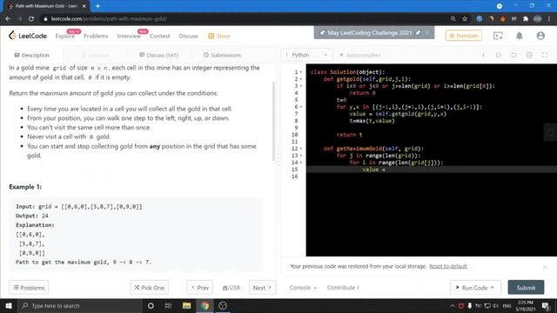Enter fullscreen editor mode
Screen dimensions: 557x313
coord(545,55)
